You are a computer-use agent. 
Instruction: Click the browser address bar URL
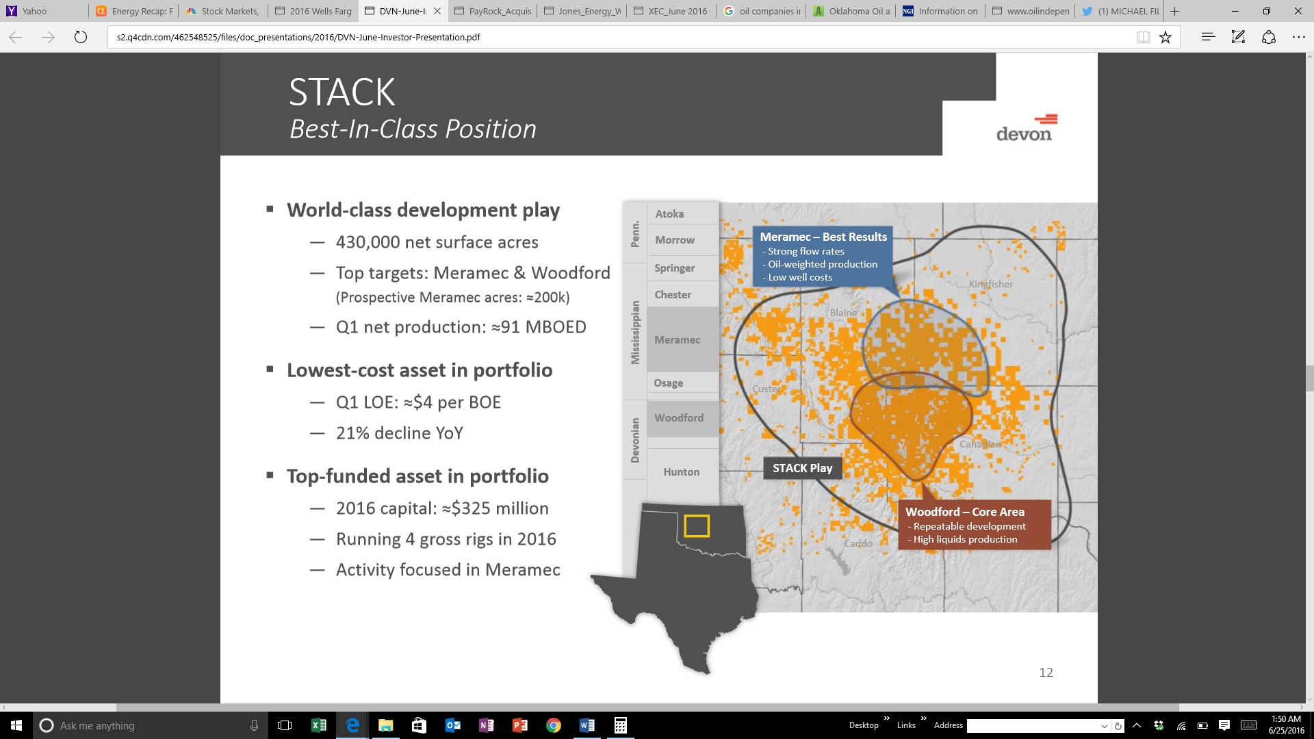coord(298,38)
